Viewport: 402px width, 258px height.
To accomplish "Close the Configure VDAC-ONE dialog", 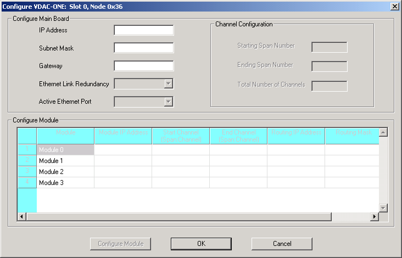I will click(394, 6).
